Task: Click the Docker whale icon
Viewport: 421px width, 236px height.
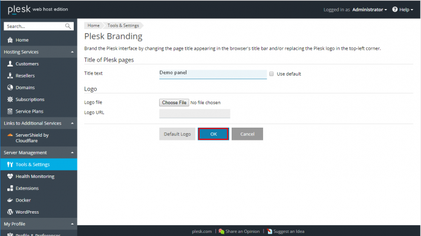Action: click(x=10, y=200)
